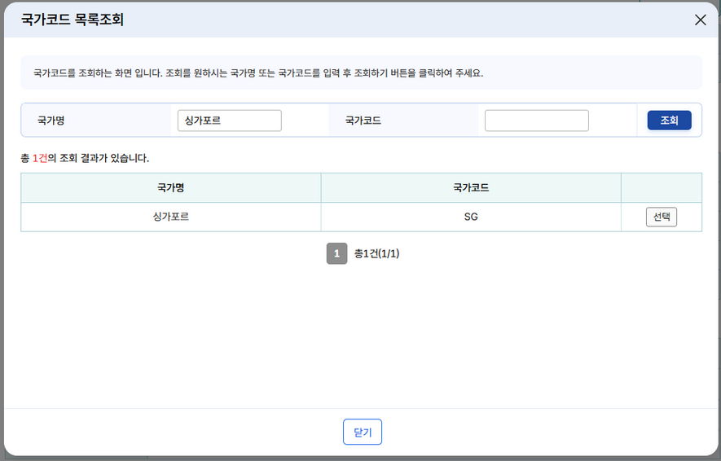The image size is (721, 461).
Task: Click the blue 조회 search button
Action: point(669,121)
